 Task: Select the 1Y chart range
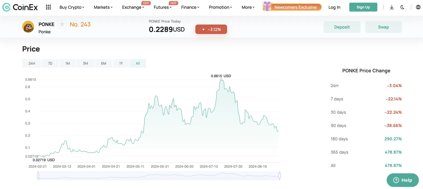tap(121, 63)
